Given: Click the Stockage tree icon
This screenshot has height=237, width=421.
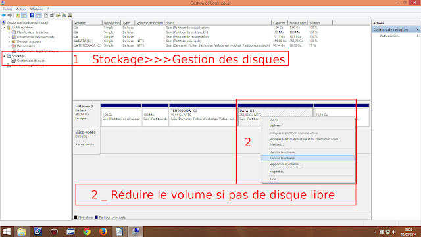Looking at the screenshot, I should coord(9,56).
